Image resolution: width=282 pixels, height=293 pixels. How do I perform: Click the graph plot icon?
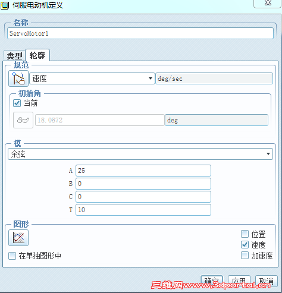(x=18, y=238)
